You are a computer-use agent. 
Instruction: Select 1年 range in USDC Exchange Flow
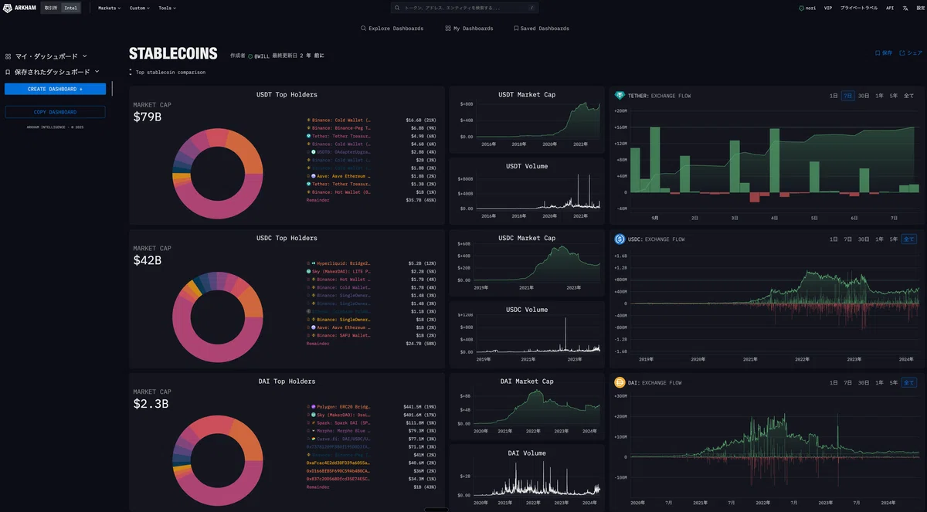(x=880, y=239)
